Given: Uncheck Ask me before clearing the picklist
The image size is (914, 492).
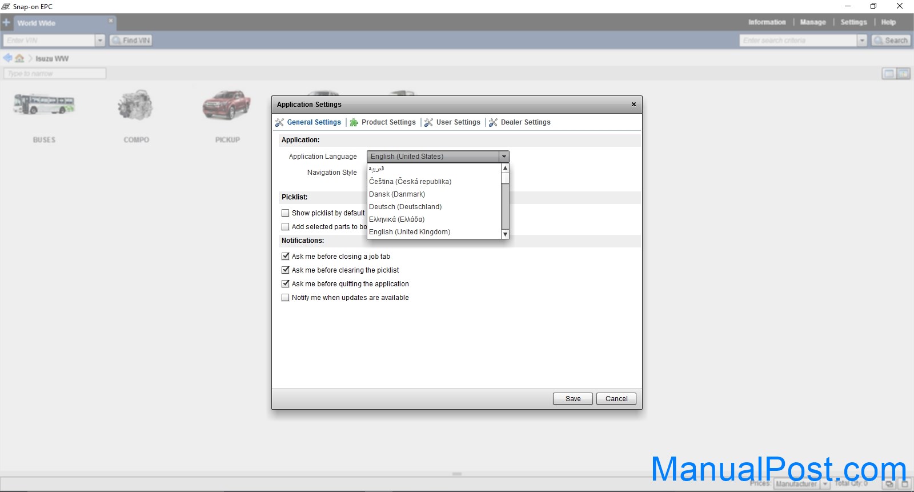Looking at the screenshot, I should 286,270.
